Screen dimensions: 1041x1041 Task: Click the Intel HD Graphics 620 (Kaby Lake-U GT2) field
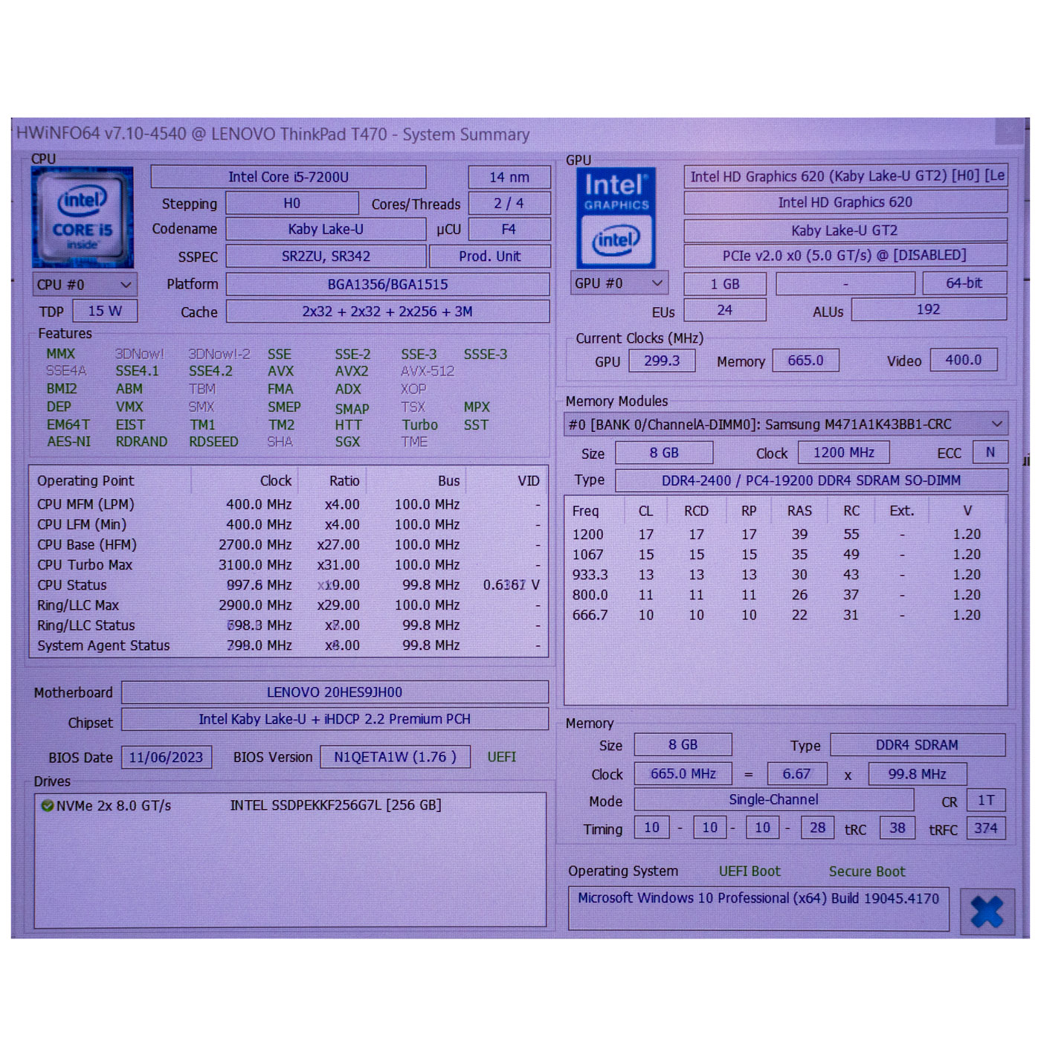point(845,176)
